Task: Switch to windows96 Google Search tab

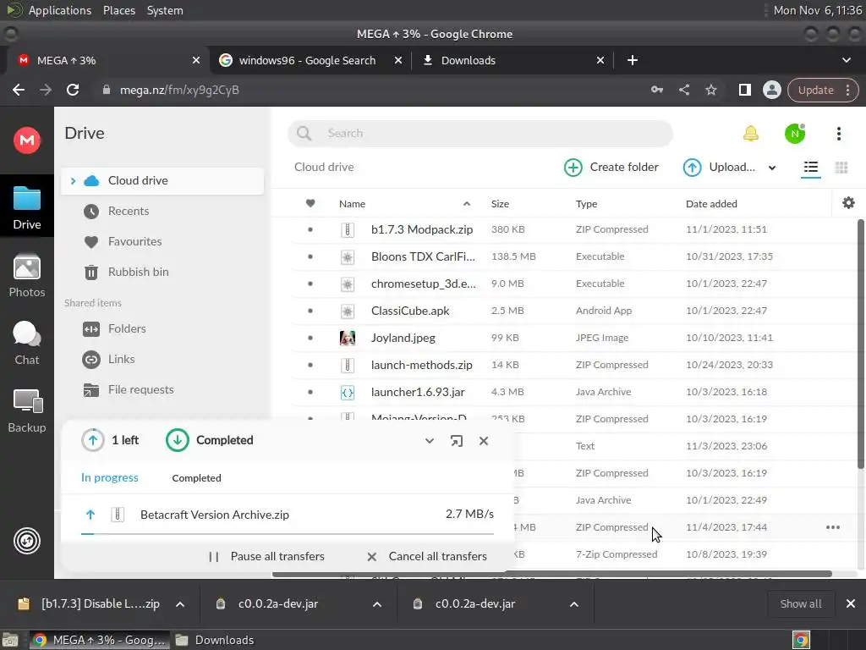Action: point(307,60)
